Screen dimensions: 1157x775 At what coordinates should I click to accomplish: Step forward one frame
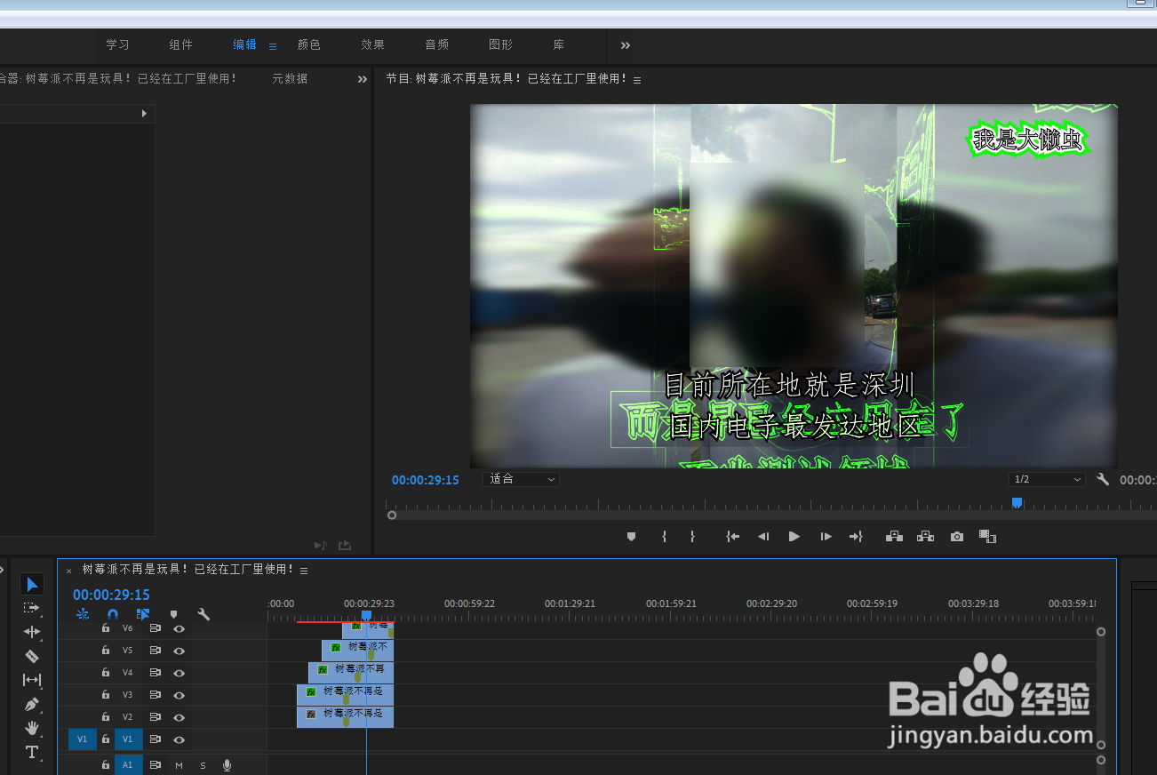826,537
